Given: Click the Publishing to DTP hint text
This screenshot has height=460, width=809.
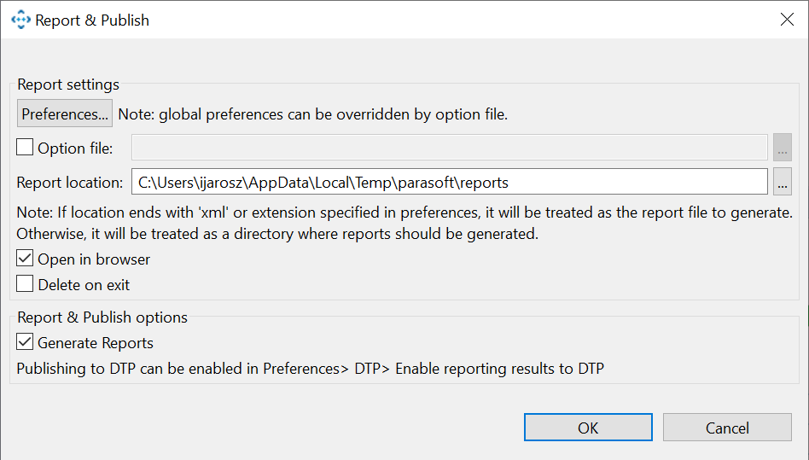Looking at the screenshot, I should point(310,369).
